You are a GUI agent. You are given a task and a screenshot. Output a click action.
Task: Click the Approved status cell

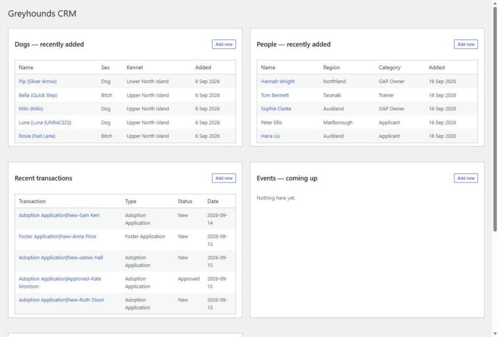pos(189,279)
